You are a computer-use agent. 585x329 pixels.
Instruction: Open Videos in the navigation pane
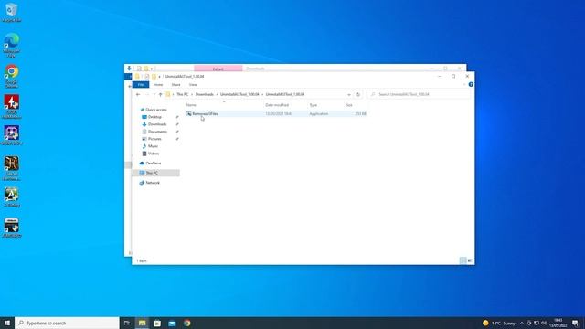tap(154, 154)
